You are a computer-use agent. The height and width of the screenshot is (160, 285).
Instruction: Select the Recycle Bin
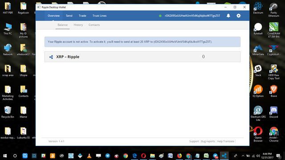(8, 112)
